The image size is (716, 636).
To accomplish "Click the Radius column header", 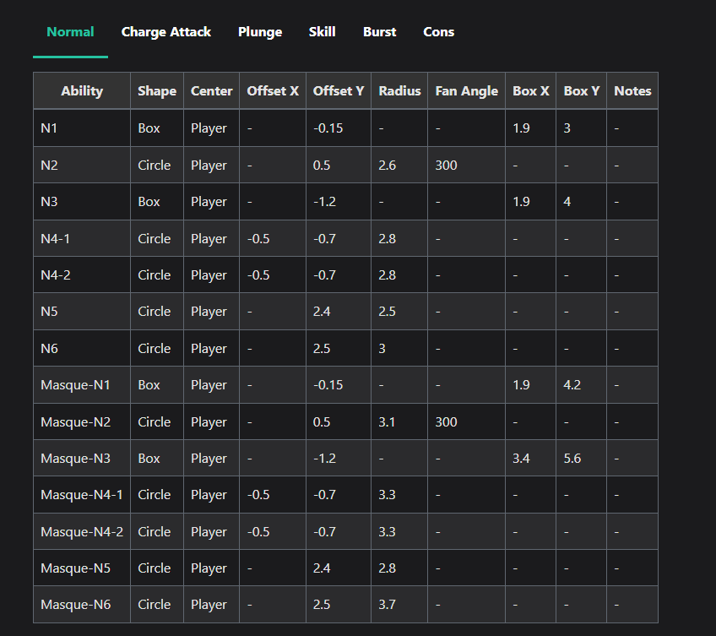I will [x=399, y=91].
